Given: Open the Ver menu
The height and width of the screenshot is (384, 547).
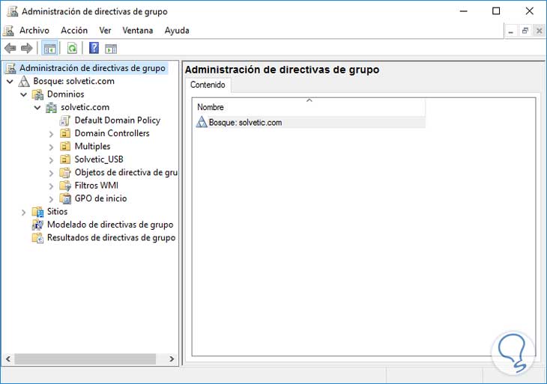Looking at the screenshot, I should click(x=105, y=31).
